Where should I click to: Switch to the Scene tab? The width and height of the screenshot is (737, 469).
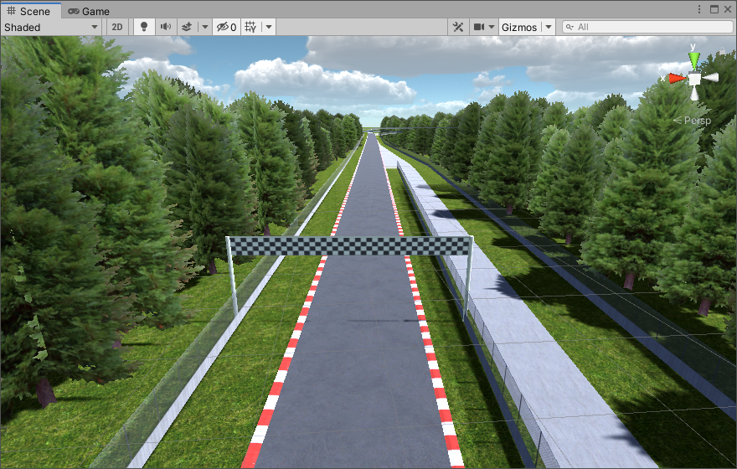click(x=28, y=11)
